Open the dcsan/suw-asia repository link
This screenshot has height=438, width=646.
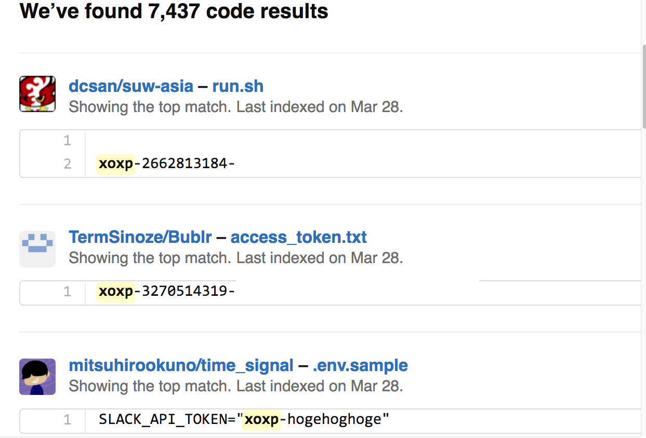coord(131,86)
